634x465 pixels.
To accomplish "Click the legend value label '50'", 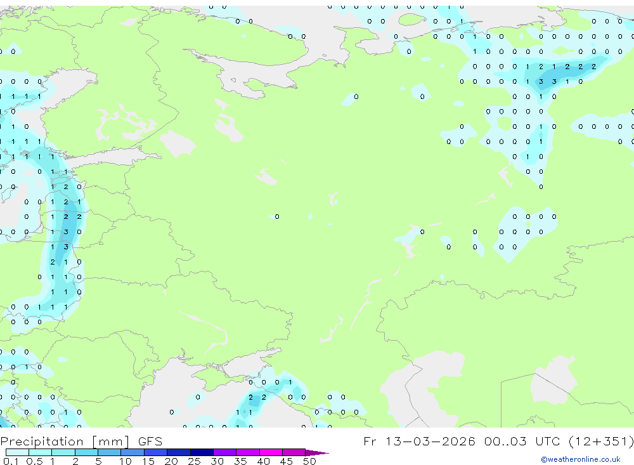I will click(x=309, y=461).
